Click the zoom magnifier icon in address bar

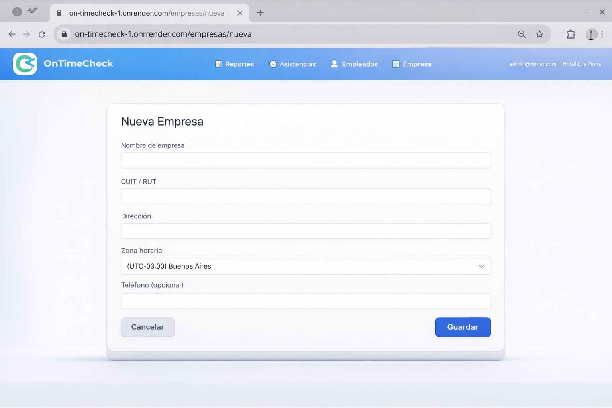(x=522, y=34)
